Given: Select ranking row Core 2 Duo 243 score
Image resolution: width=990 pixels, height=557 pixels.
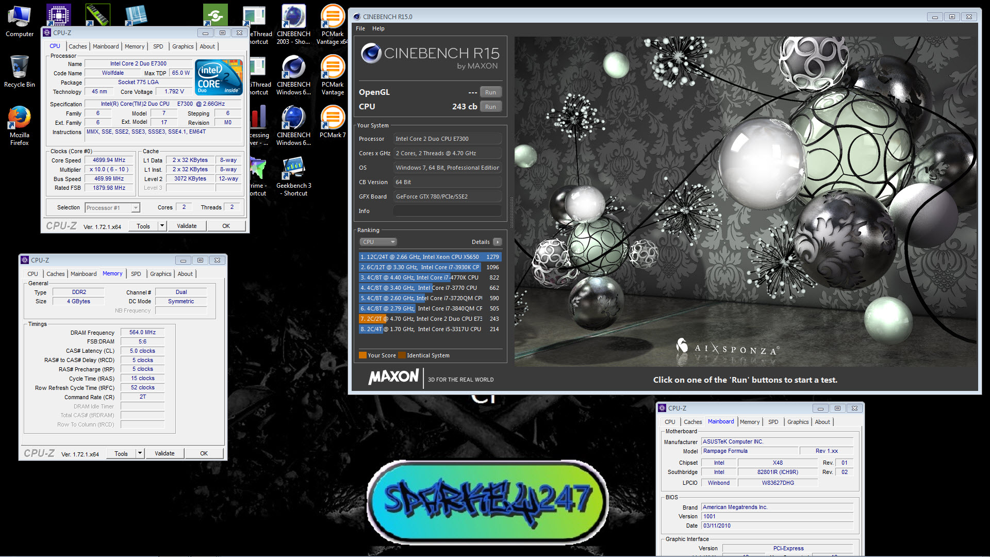Looking at the screenshot, I should [430, 319].
